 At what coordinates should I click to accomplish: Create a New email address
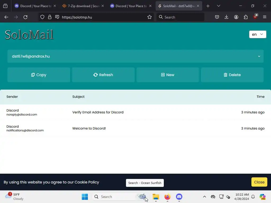coord(168,75)
